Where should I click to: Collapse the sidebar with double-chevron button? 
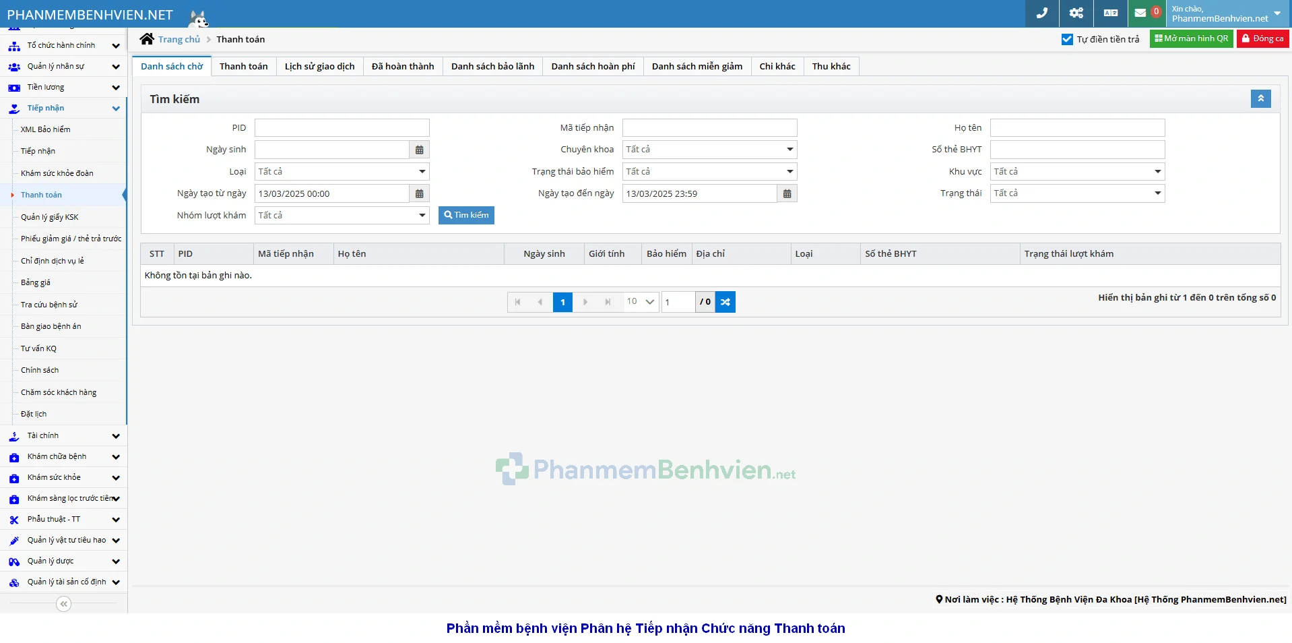(x=63, y=604)
